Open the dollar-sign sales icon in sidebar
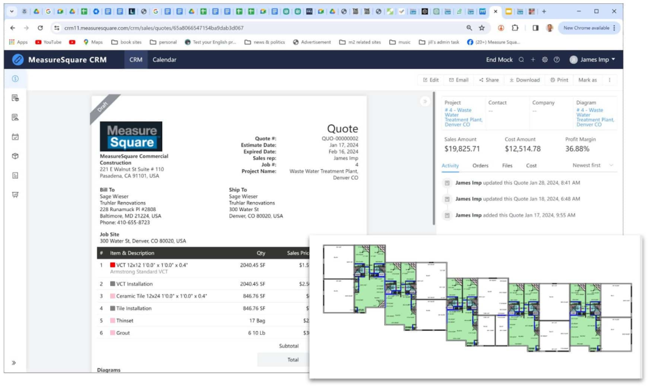648x386 pixels. tap(15, 79)
